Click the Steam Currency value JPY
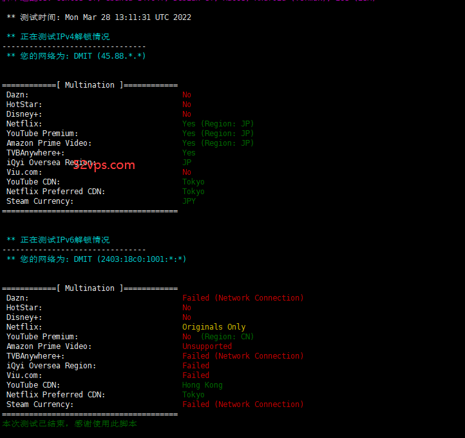The image size is (465, 438). pyautogui.click(x=189, y=201)
